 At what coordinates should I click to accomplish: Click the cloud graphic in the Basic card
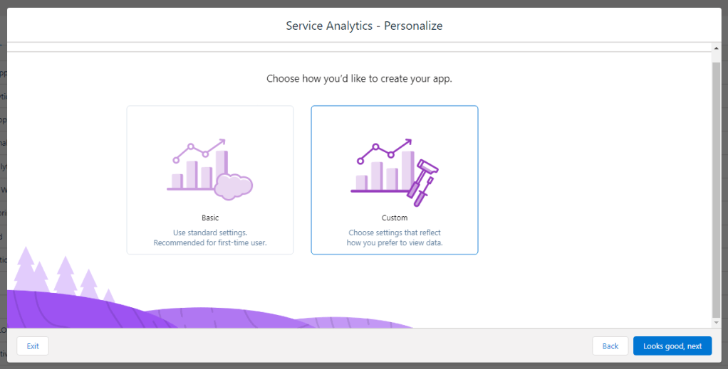click(x=234, y=186)
